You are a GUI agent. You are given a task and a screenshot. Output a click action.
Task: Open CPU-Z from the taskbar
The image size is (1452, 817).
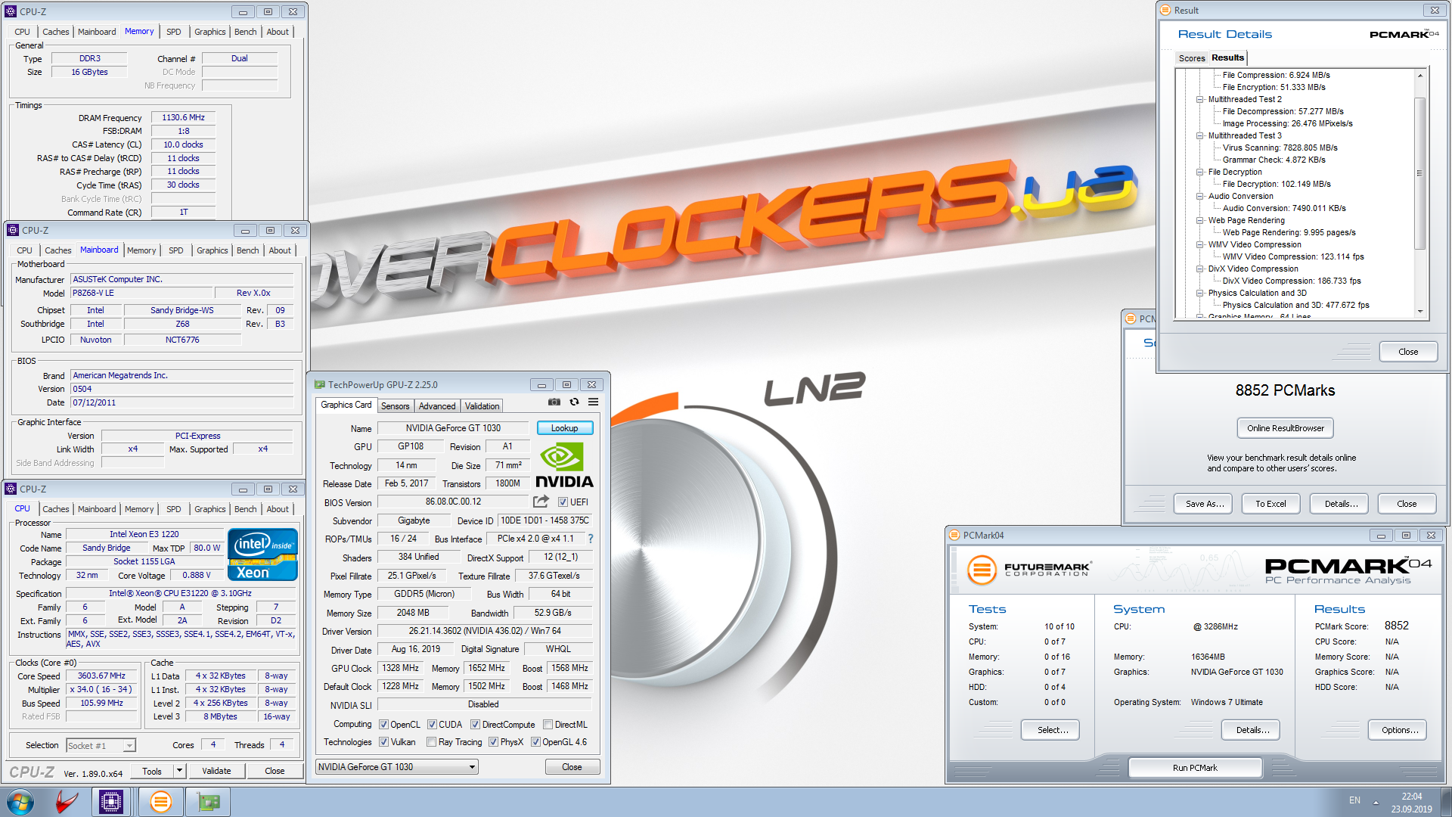(x=111, y=802)
